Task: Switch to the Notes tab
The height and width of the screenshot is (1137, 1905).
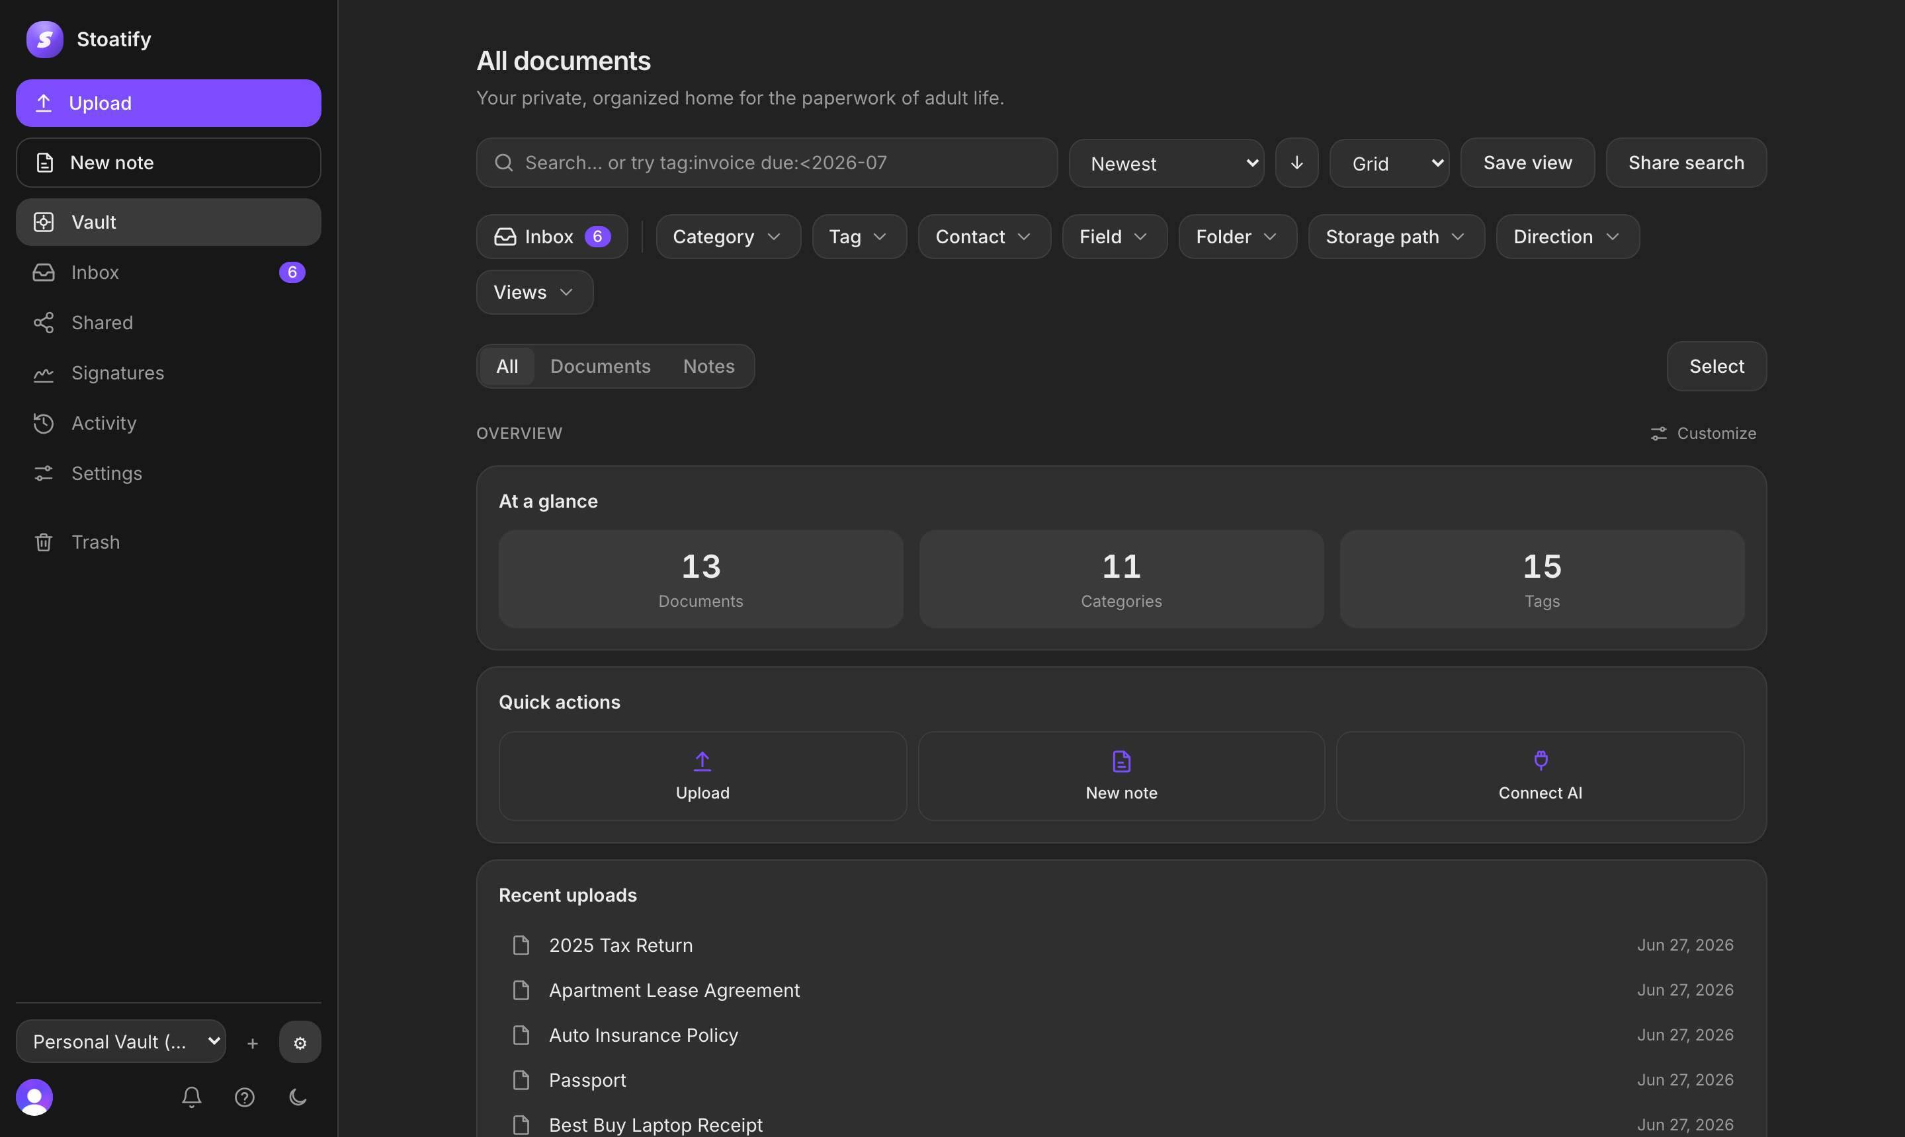Action: [x=708, y=366]
